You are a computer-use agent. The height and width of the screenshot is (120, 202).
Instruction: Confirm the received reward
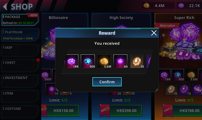click(107, 82)
